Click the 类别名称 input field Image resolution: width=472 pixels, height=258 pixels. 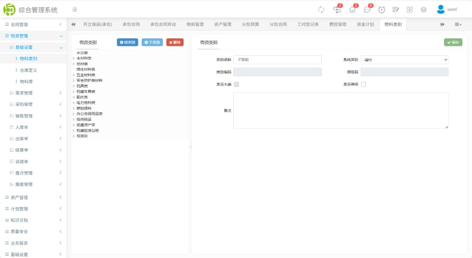point(278,60)
